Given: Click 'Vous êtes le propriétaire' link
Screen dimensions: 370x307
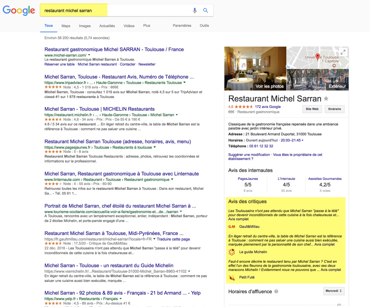Looking at the screenshot, I should (x=275, y=157).
